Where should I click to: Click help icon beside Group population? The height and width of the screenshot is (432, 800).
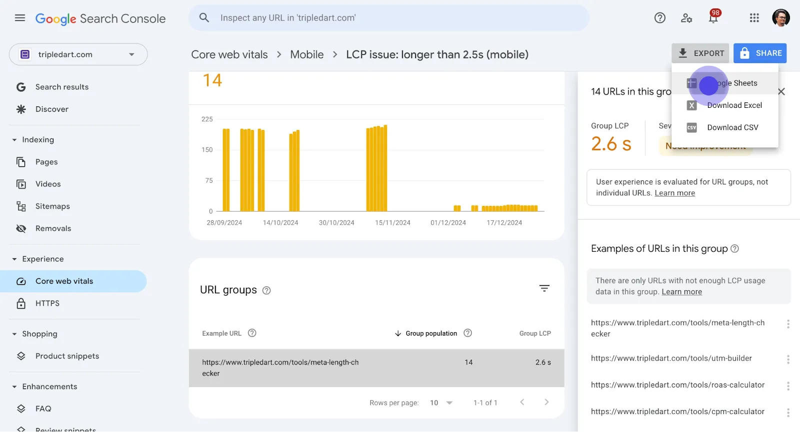click(467, 333)
